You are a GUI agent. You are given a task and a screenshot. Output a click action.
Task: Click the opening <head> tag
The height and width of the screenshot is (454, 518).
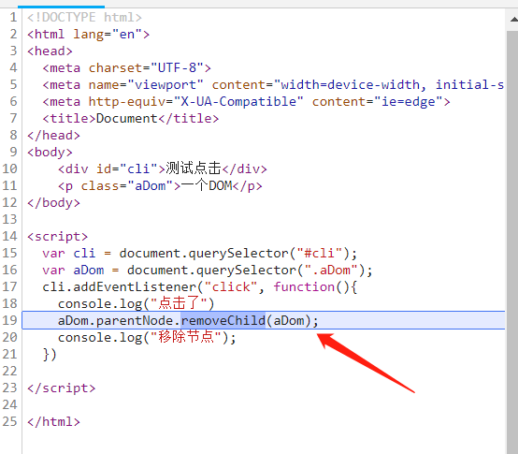[x=50, y=51]
